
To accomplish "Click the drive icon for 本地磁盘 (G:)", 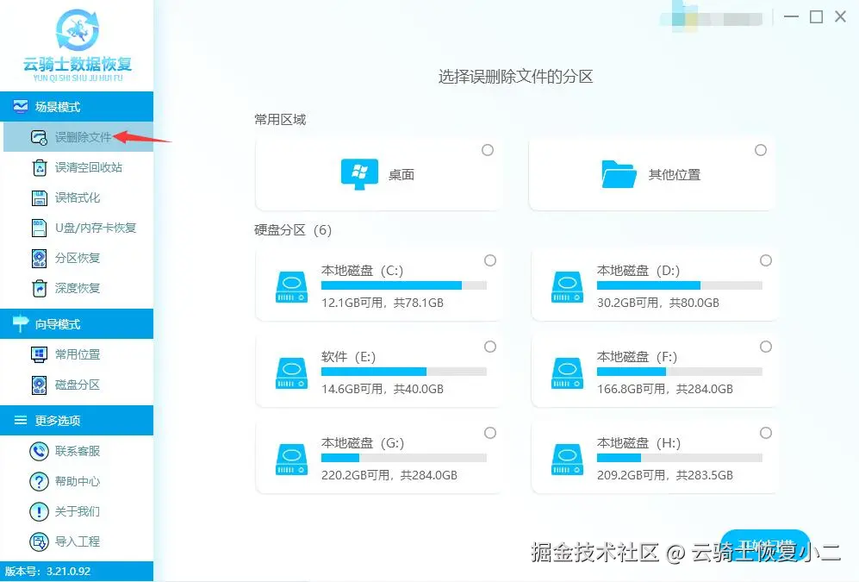I will pyautogui.click(x=291, y=460).
